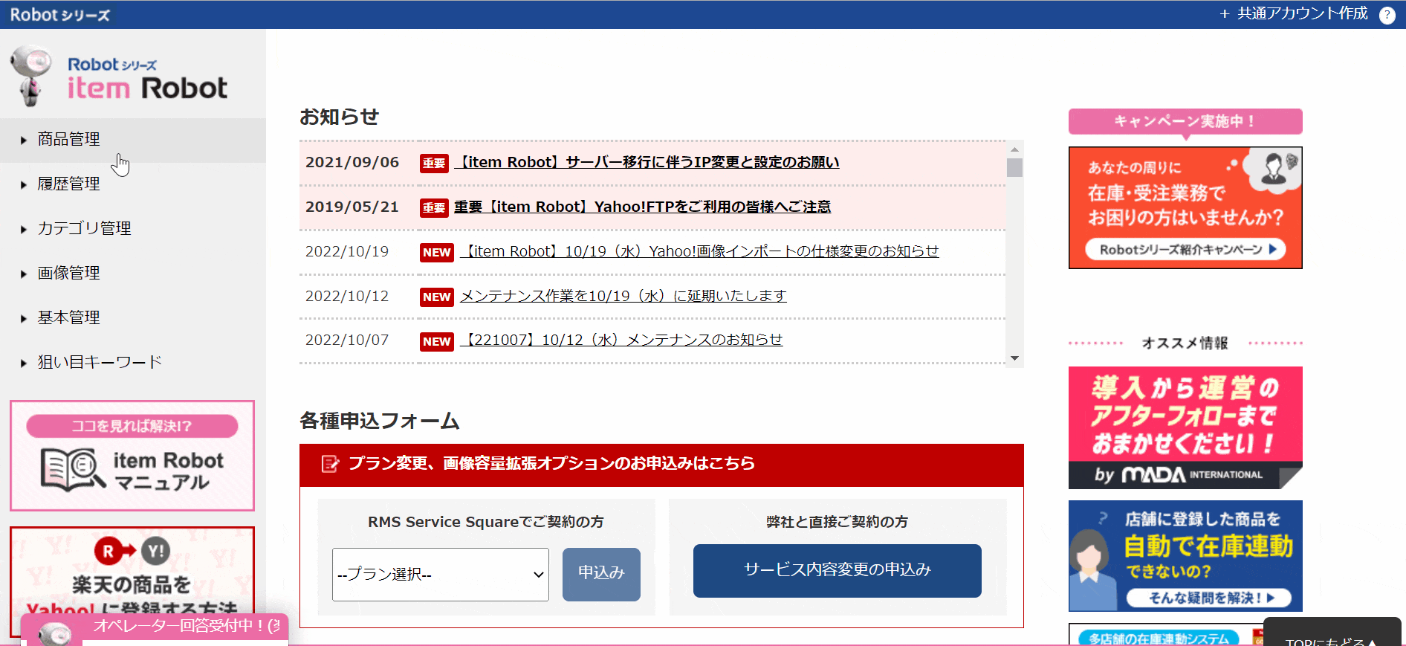Select 画像管理 in the sidebar
This screenshot has height=646, width=1406.
68,274
